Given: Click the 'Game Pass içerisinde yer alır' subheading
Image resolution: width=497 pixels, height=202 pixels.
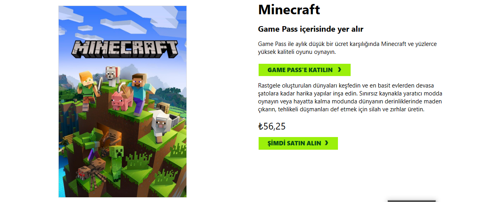Looking at the screenshot, I should tap(311, 29).
